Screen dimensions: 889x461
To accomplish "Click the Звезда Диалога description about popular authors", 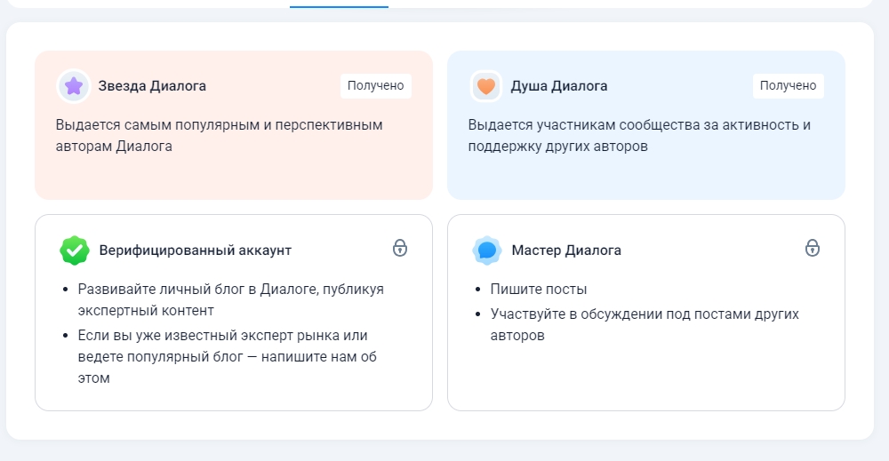I will click(x=219, y=135).
